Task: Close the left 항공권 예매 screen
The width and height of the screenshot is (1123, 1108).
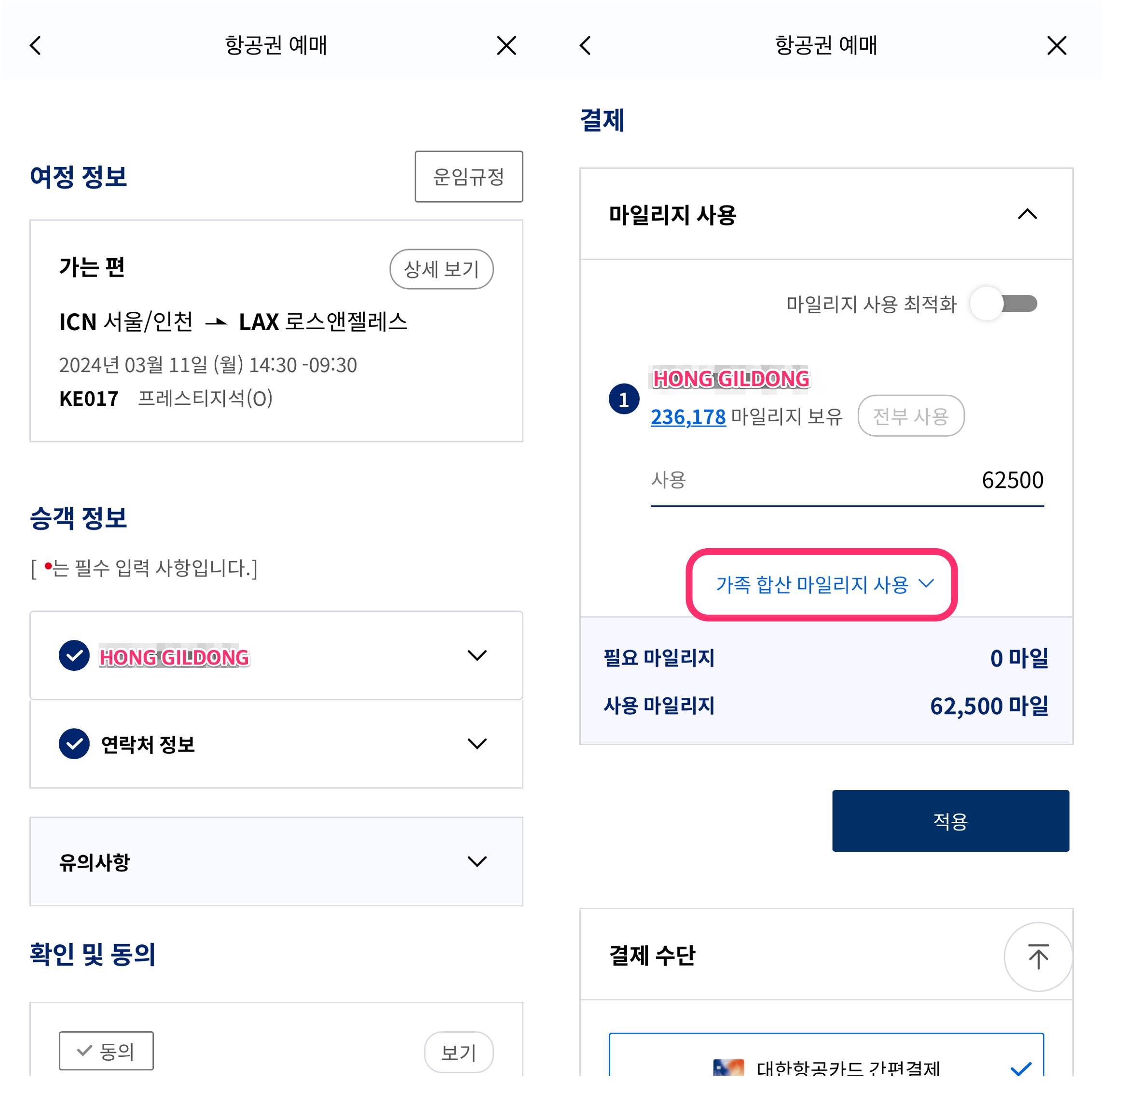Action: (507, 45)
